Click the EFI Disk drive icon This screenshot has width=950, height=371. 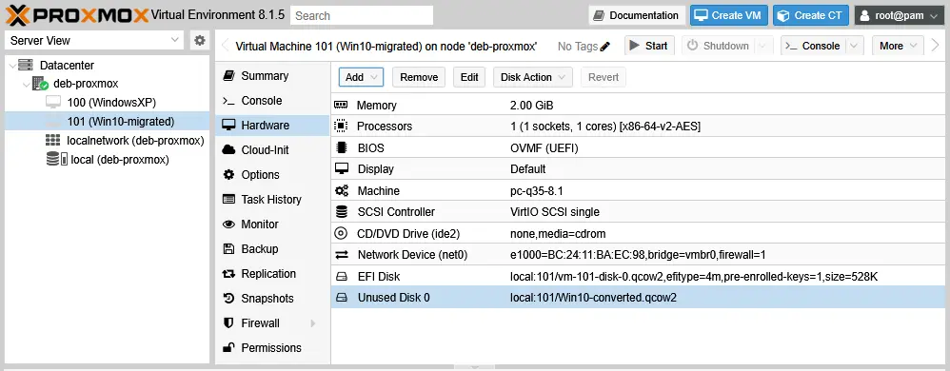[341, 277]
